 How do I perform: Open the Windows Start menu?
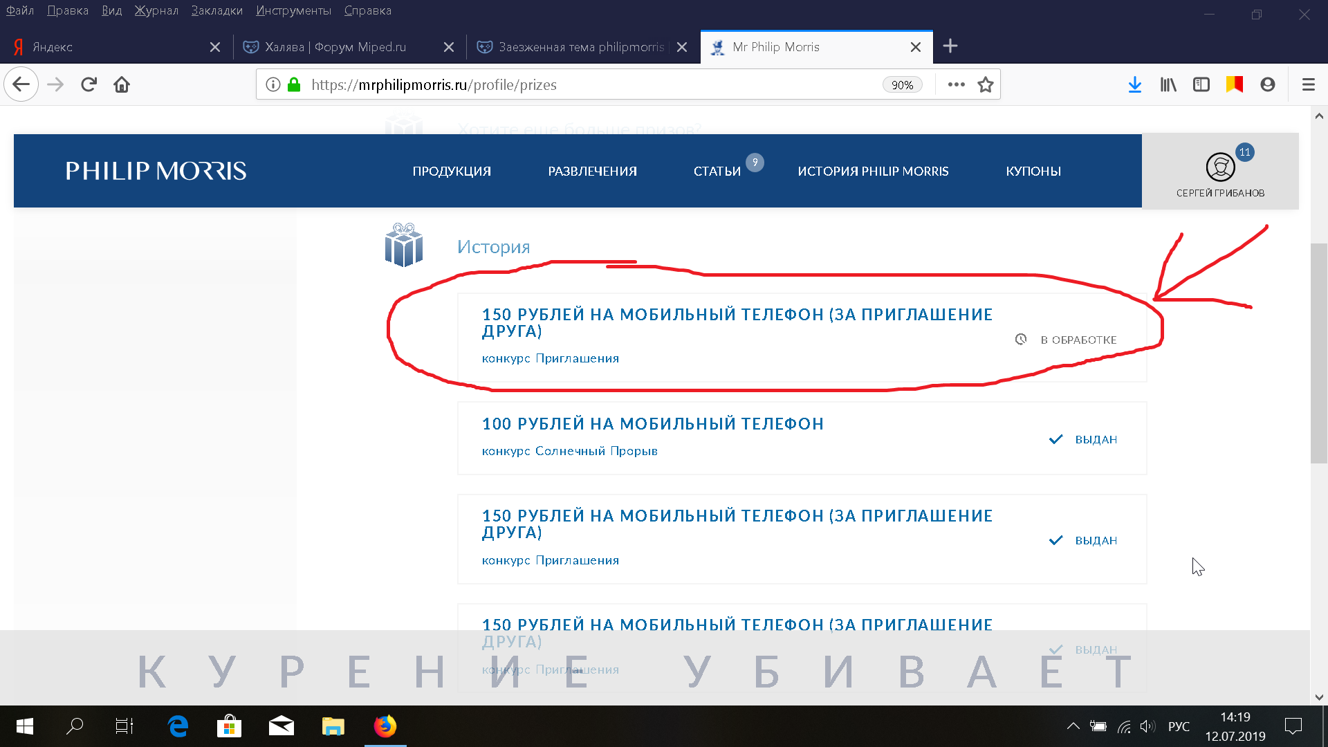(25, 726)
